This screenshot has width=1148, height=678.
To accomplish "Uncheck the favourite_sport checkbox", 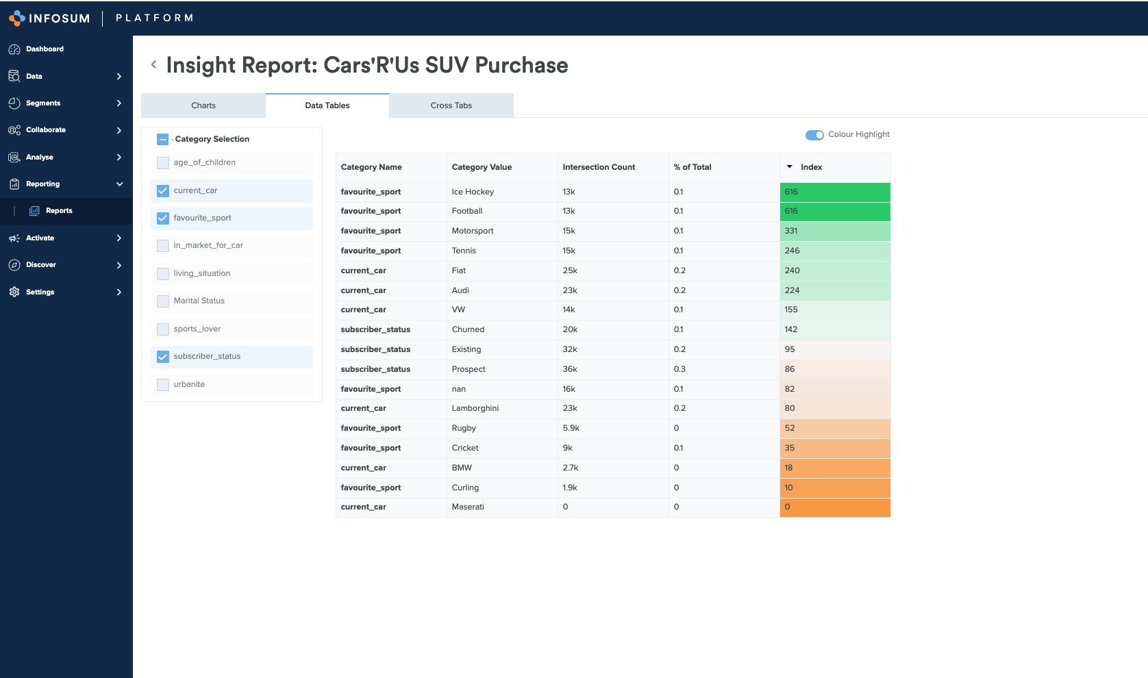I will tap(163, 218).
